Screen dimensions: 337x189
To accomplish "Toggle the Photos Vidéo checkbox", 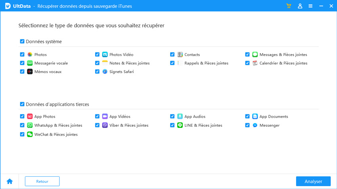I will [x=97, y=54].
